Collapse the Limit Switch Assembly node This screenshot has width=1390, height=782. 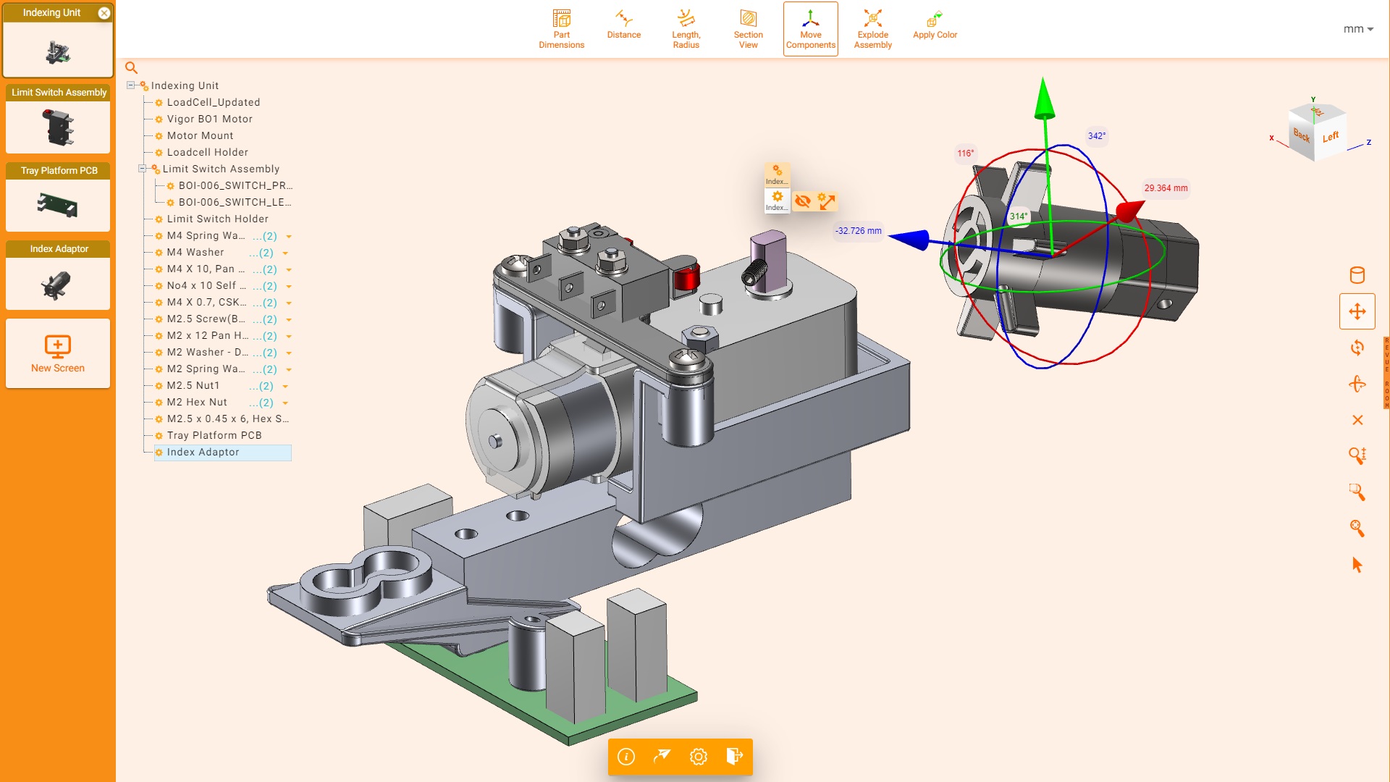[x=143, y=169]
